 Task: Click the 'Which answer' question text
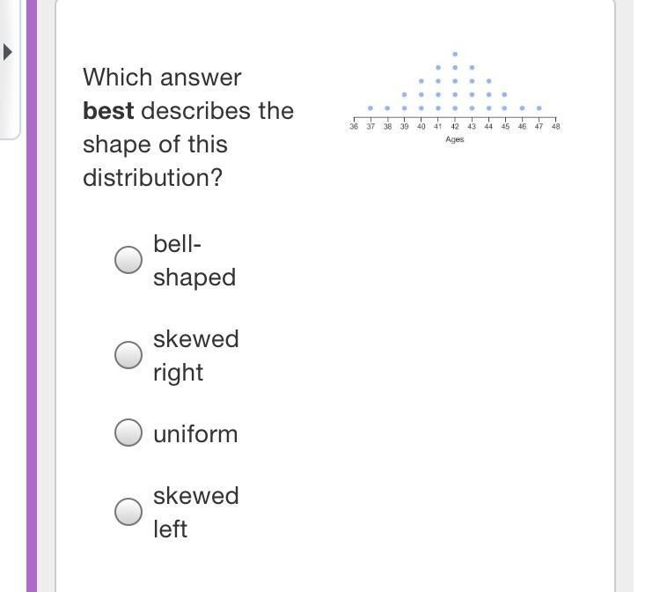coord(162,78)
